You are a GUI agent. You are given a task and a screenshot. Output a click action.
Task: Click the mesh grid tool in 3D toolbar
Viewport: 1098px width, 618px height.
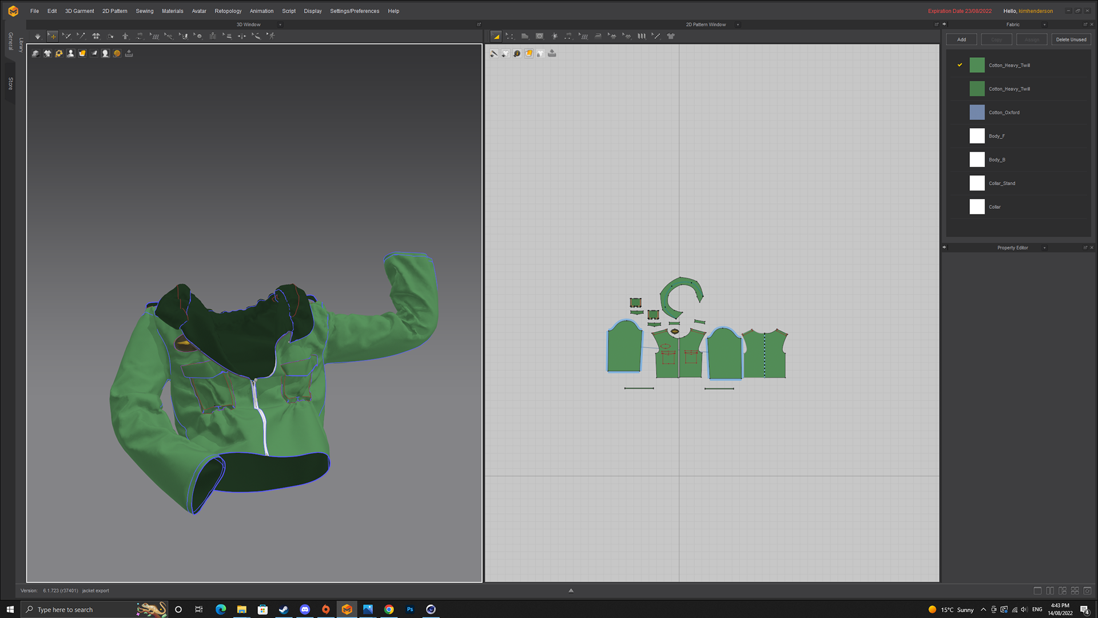tap(154, 36)
